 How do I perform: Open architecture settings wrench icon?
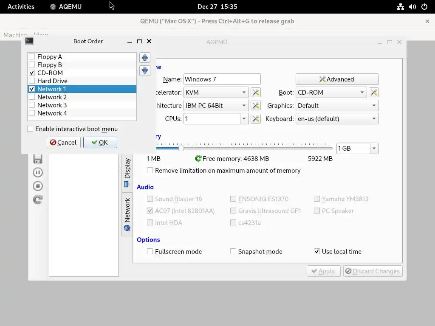point(255,106)
